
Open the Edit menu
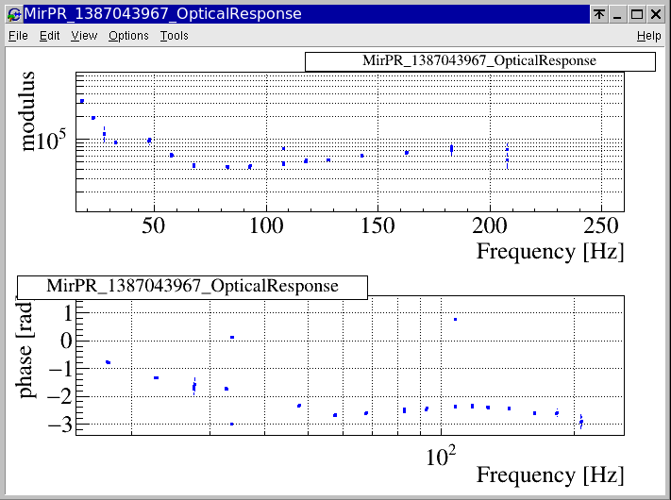(49, 36)
